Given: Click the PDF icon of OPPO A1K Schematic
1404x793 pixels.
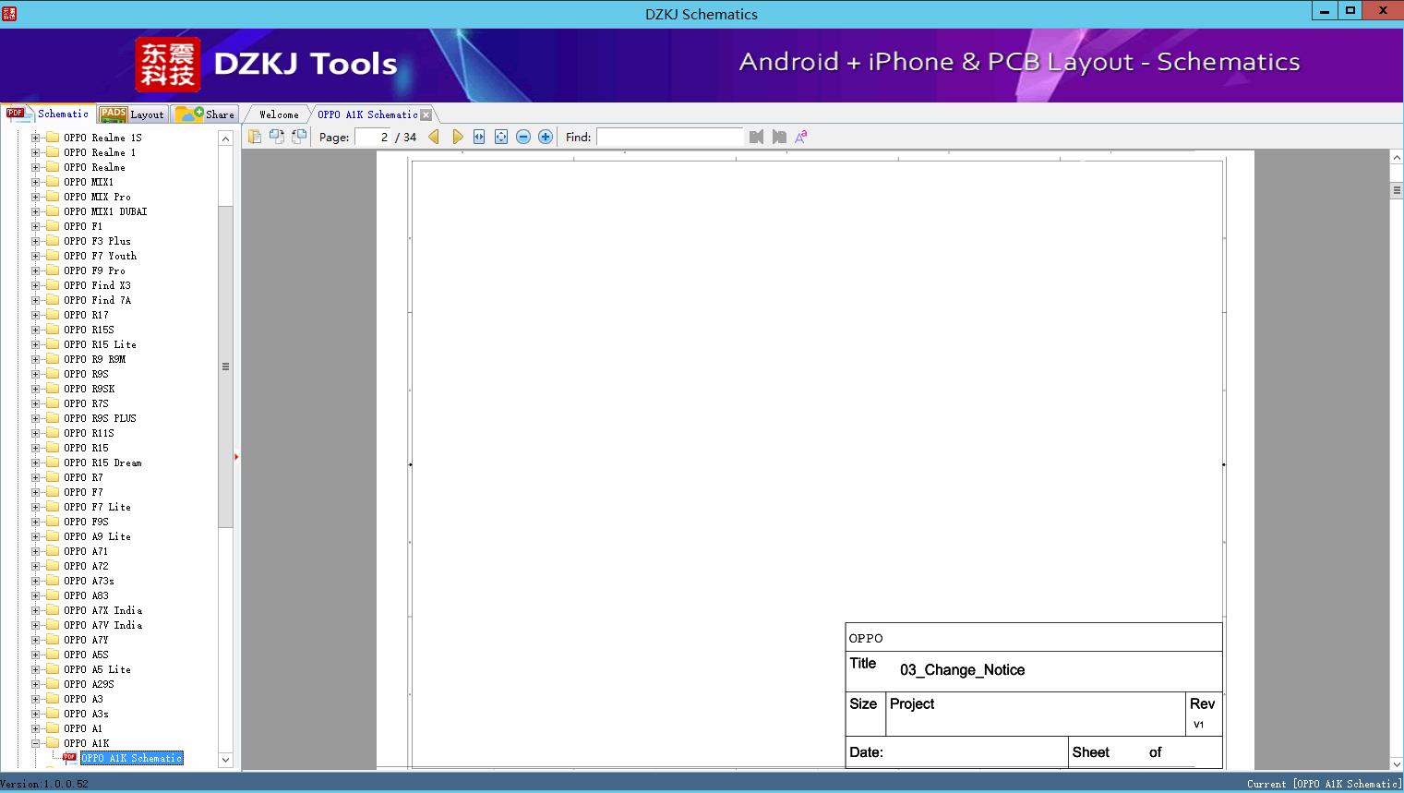Looking at the screenshot, I should coord(69,758).
